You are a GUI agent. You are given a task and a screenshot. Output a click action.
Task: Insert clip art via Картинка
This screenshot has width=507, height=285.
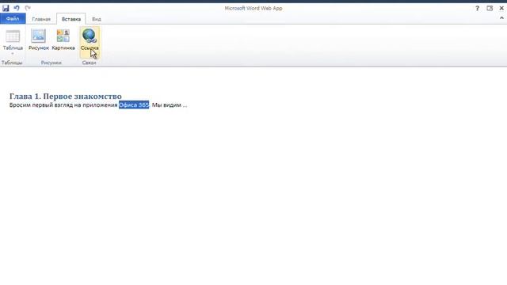(x=63, y=40)
